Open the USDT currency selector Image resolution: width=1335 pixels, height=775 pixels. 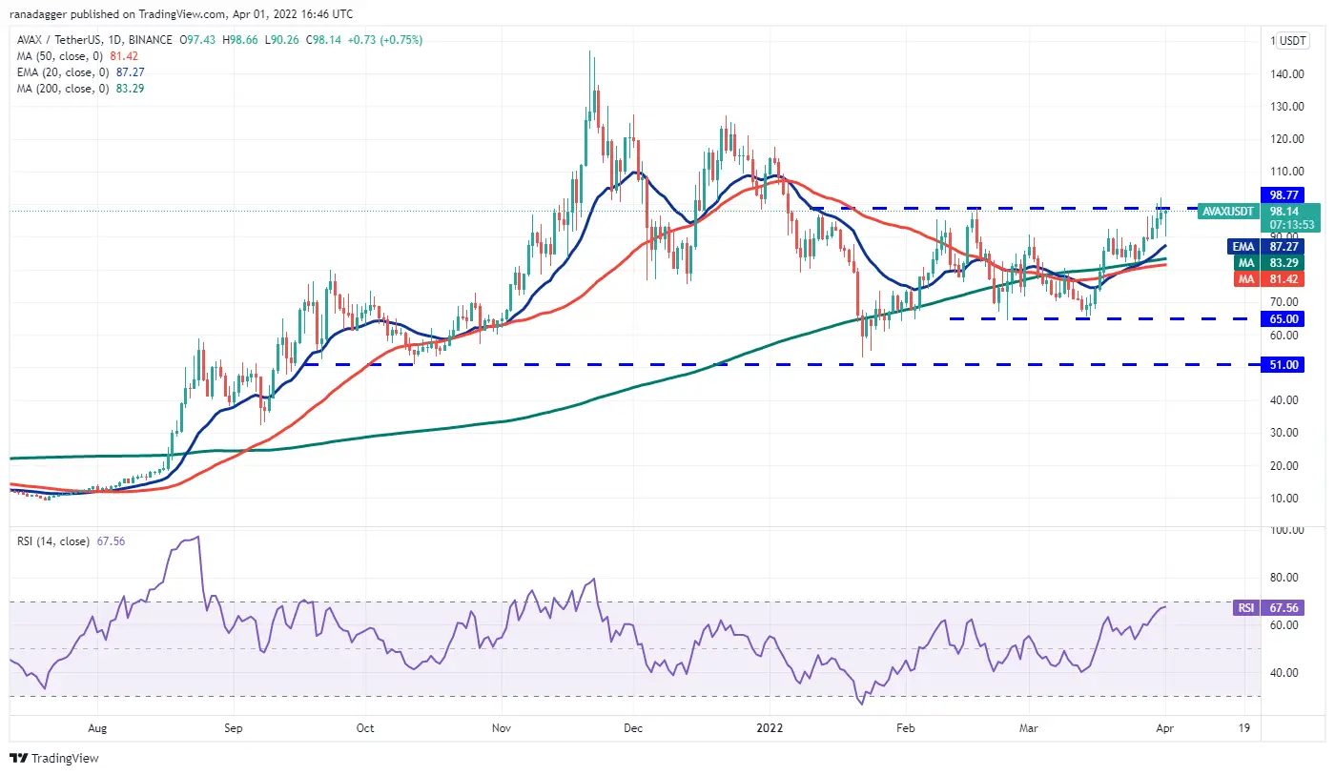(1293, 41)
